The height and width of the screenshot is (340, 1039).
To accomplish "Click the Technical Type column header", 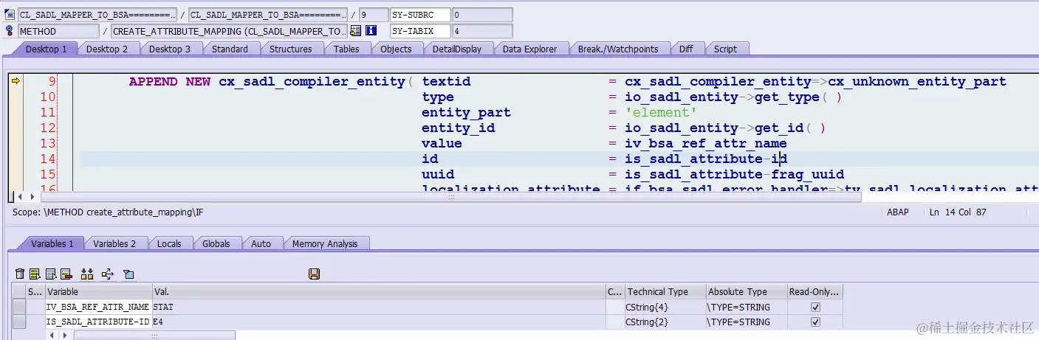I will click(x=665, y=292).
